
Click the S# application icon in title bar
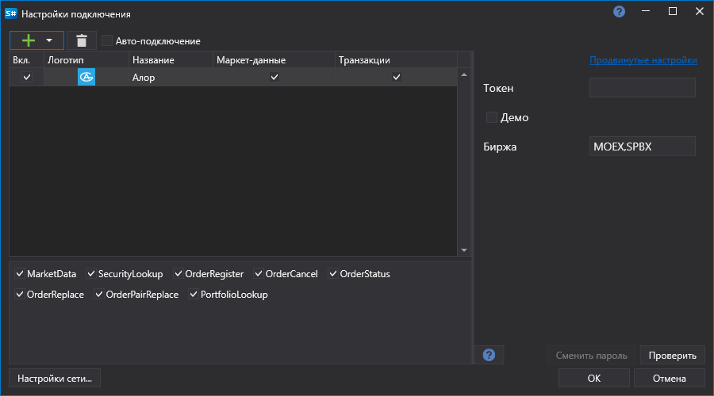tap(11, 13)
